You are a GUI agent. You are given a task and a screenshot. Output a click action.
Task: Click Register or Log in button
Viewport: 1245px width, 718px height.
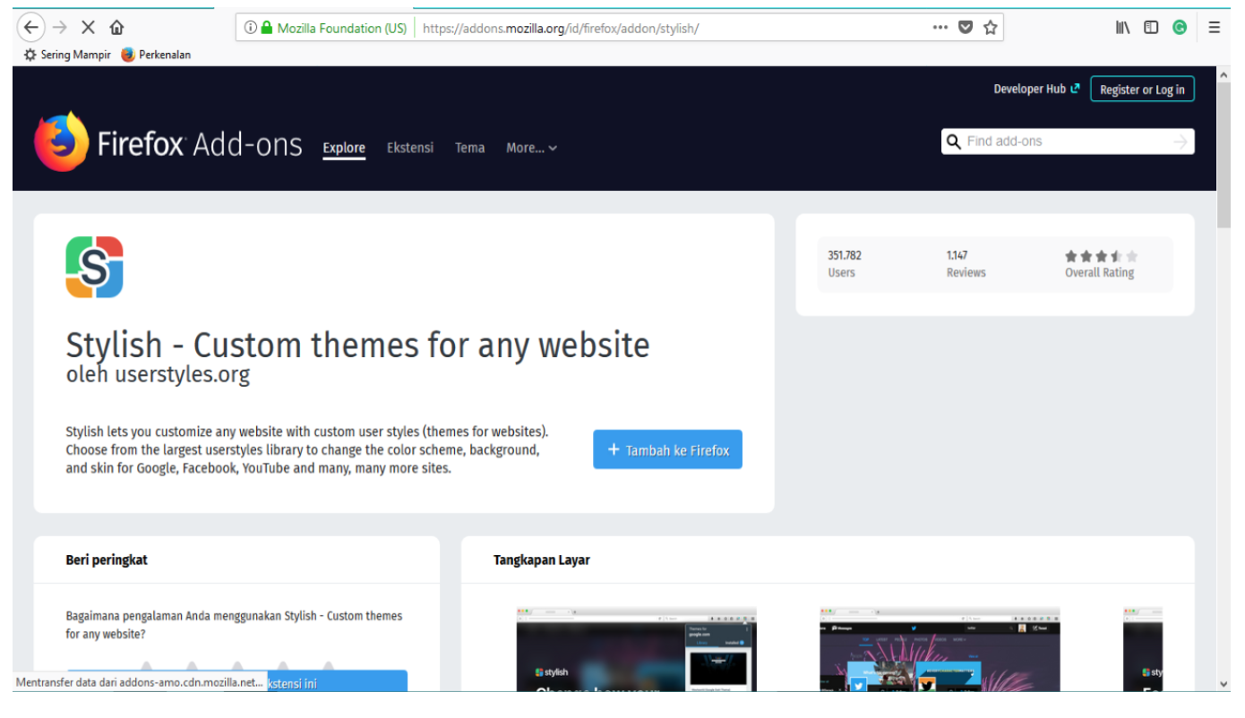tap(1142, 90)
